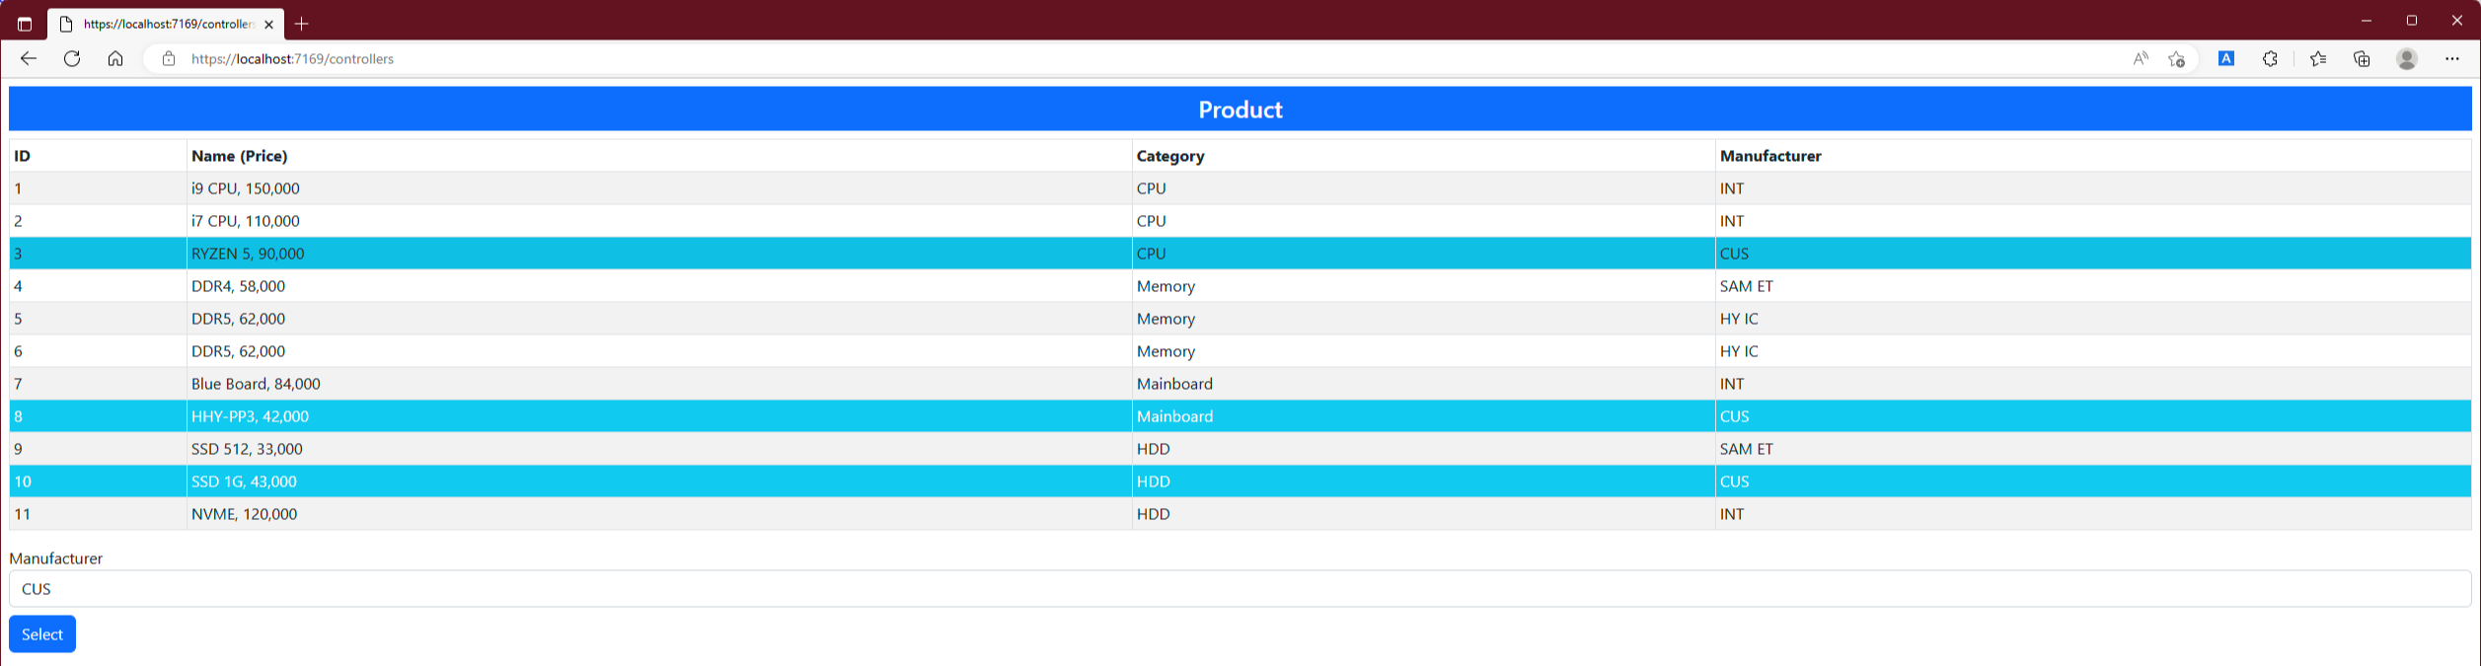Minimize the browser window
This screenshot has height=666, width=2481.
(x=2367, y=21)
